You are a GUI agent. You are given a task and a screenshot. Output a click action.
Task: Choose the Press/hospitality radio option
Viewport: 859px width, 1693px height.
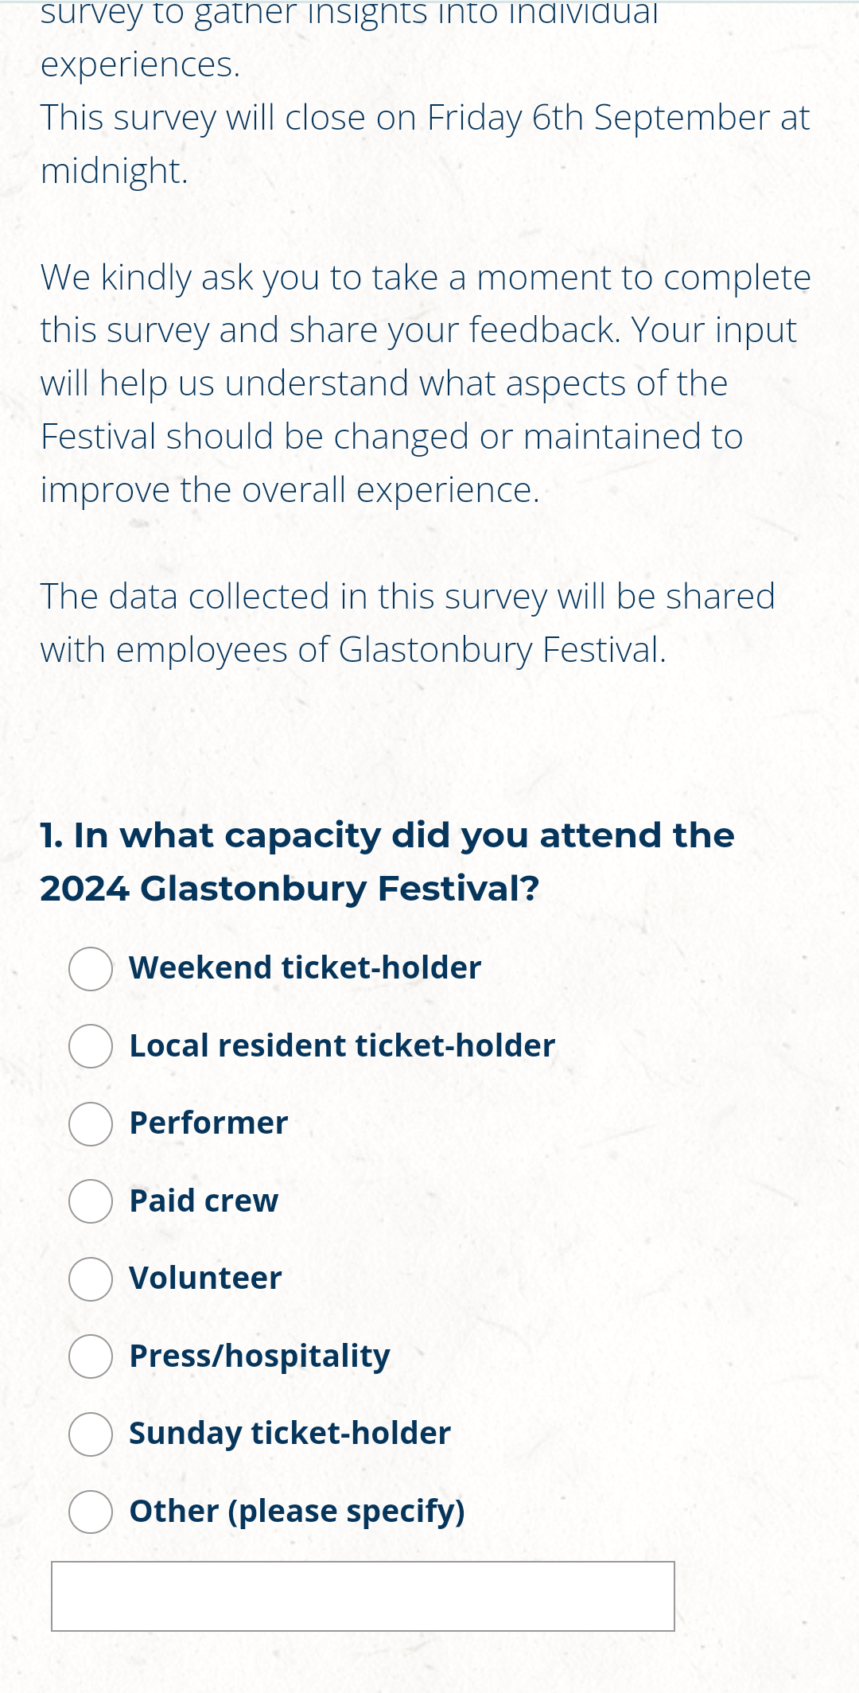click(x=91, y=1356)
